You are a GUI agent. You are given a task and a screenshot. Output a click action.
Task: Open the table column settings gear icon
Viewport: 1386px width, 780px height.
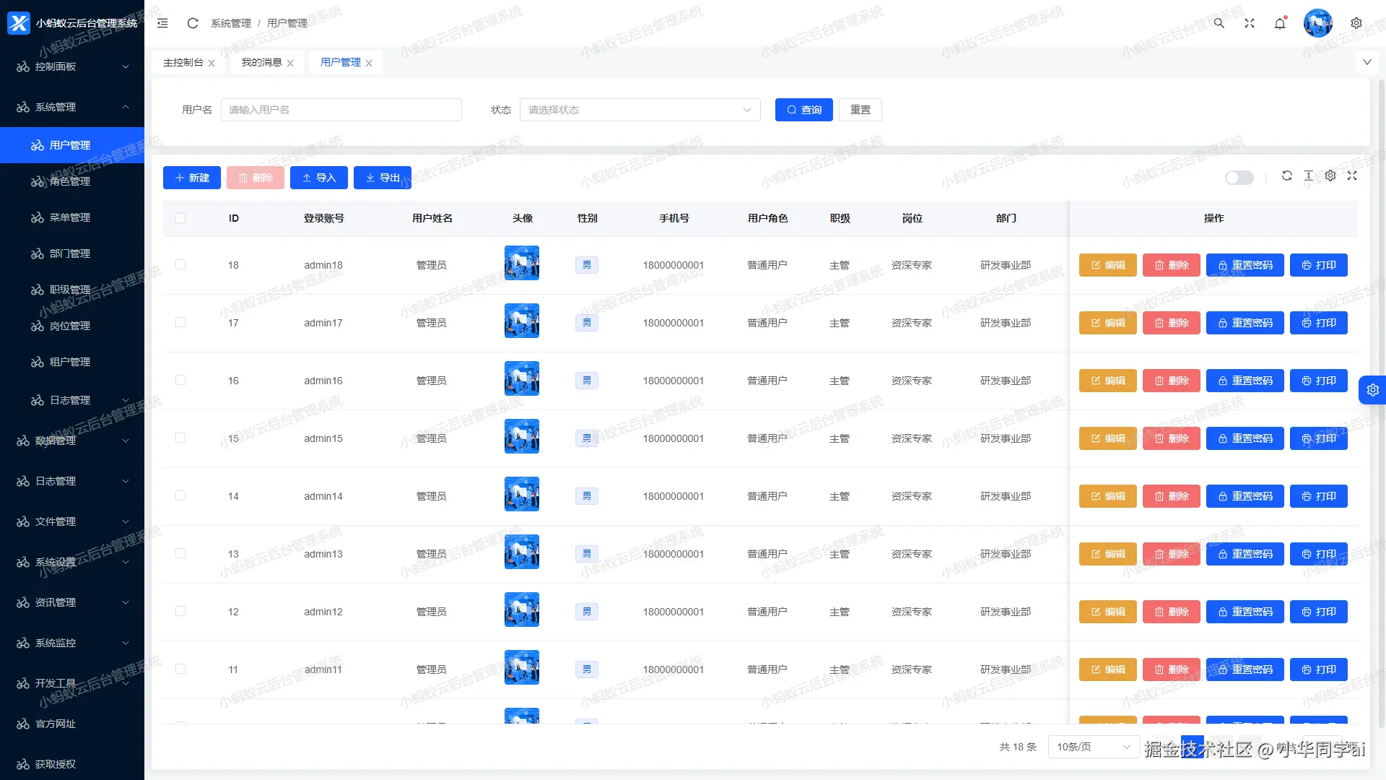(x=1330, y=175)
